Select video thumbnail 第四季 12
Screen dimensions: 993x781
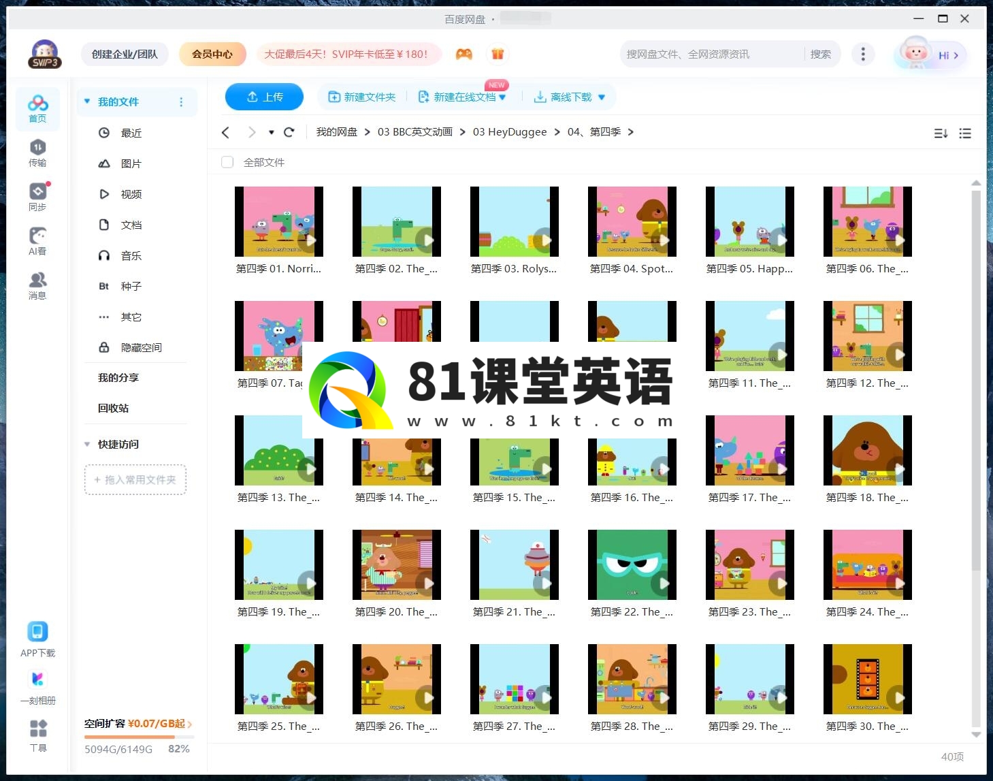[x=868, y=336]
